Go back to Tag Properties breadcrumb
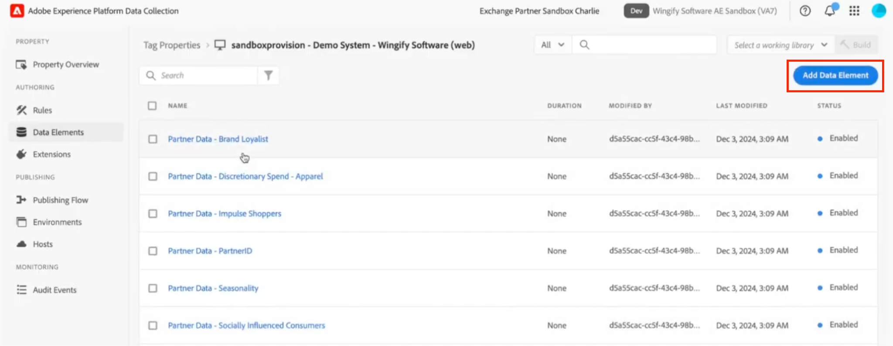The image size is (893, 346). [172, 45]
